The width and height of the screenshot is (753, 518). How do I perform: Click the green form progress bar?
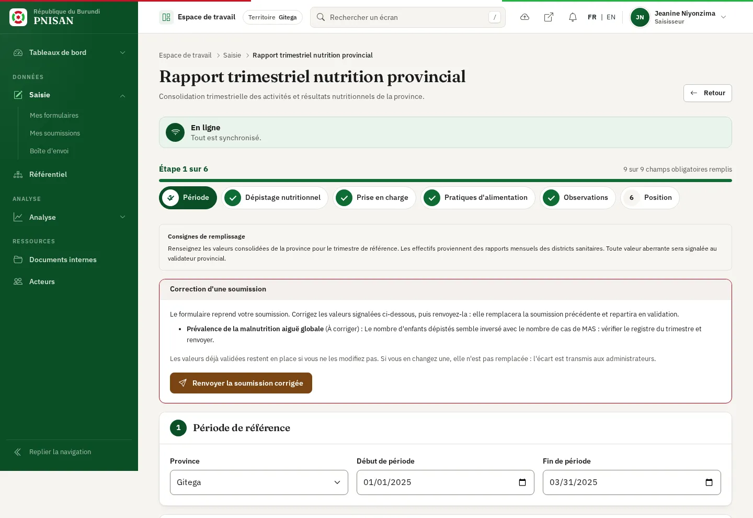pos(446,181)
